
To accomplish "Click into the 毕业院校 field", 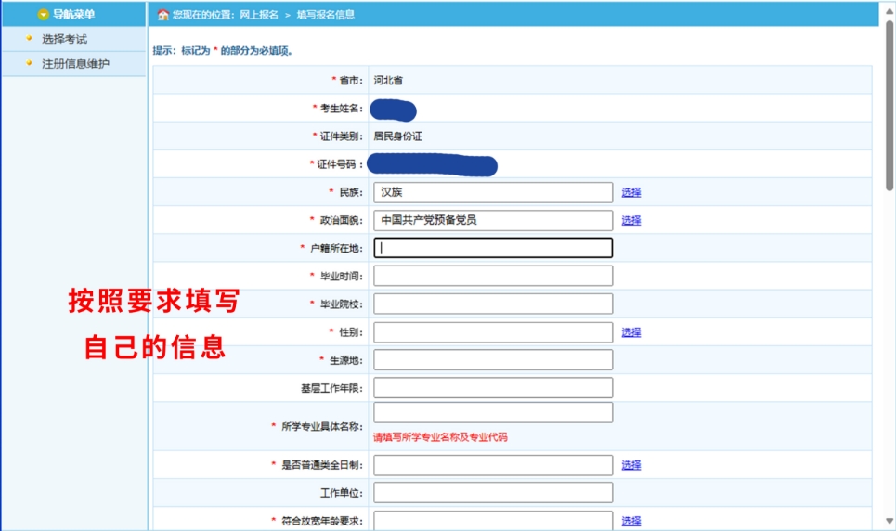I will tap(493, 304).
